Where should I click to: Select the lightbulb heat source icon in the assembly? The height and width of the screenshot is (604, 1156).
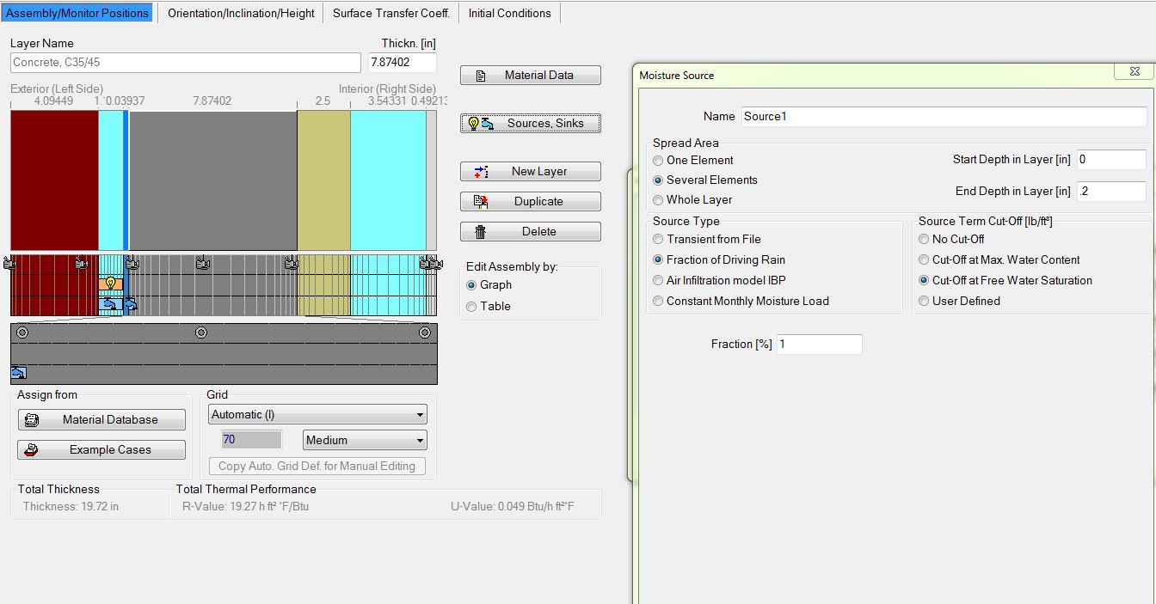click(x=110, y=283)
